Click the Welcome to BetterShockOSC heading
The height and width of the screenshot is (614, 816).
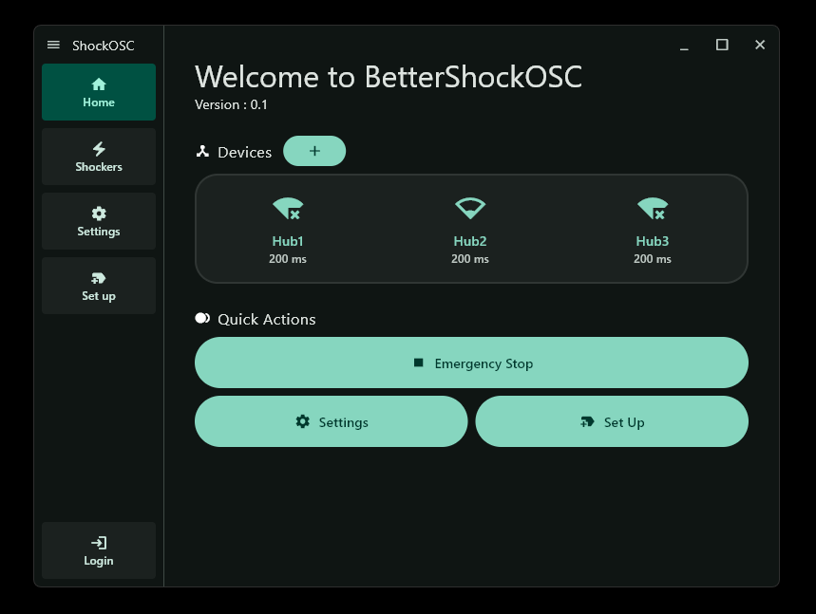pyautogui.click(x=389, y=77)
